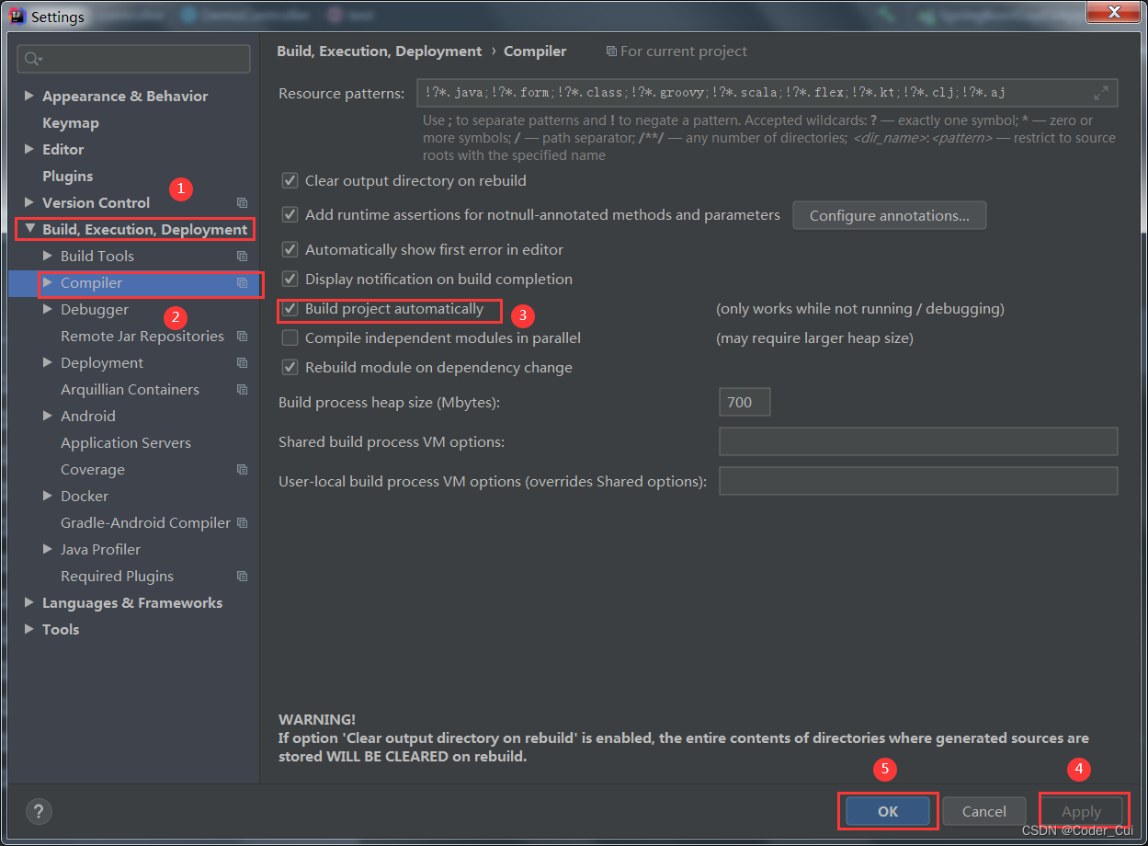Click the search magnifier icon in settings search
The height and width of the screenshot is (846, 1148).
click(34, 59)
